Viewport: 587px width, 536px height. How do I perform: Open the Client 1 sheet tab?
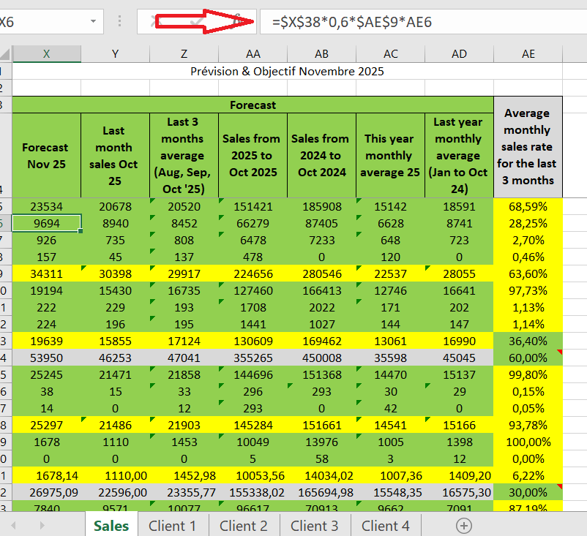(173, 525)
